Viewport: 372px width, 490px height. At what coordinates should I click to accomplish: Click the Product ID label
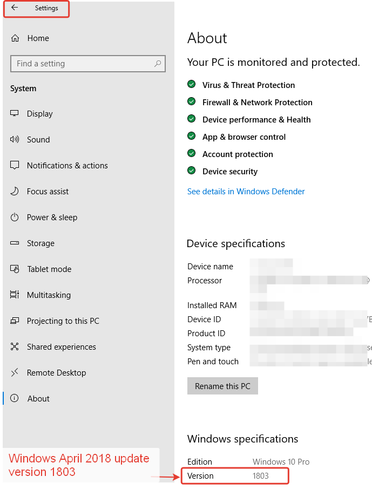click(x=206, y=333)
